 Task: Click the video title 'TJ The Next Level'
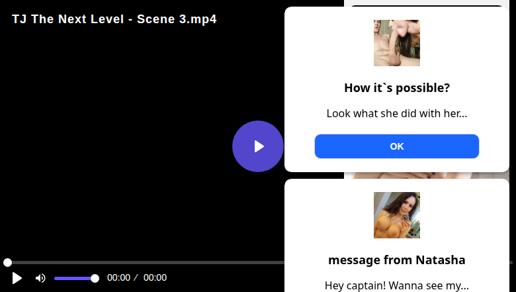114,19
